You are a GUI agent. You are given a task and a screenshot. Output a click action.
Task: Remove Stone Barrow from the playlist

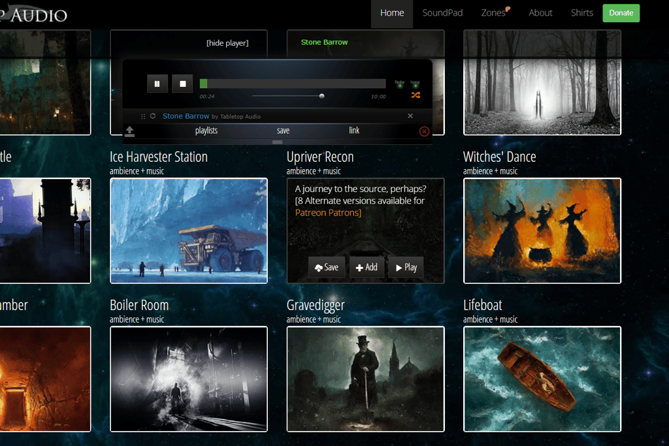point(410,116)
